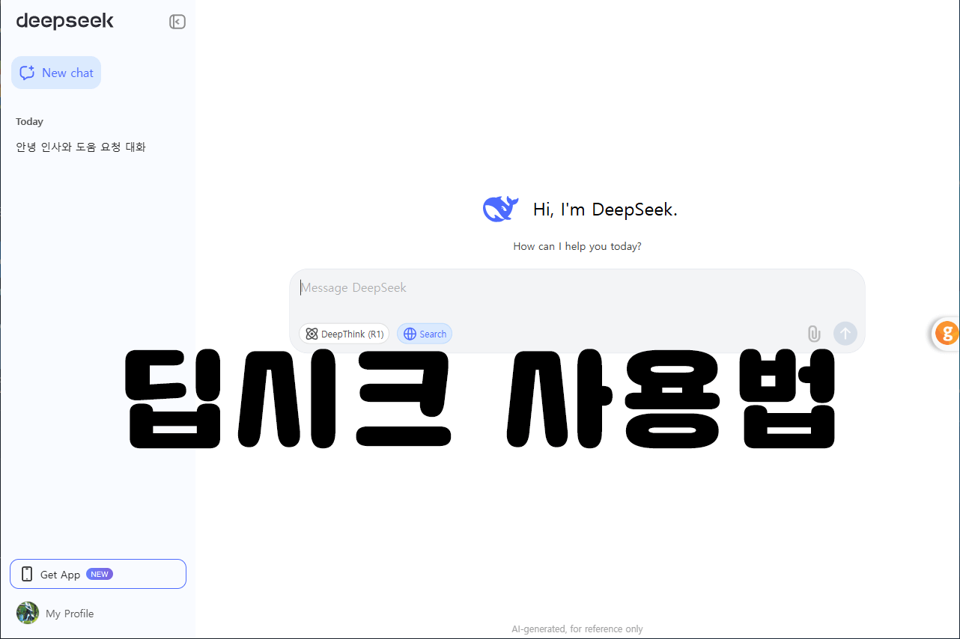Open the orange g extension icon on right edge
960x639 pixels.
[947, 334]
